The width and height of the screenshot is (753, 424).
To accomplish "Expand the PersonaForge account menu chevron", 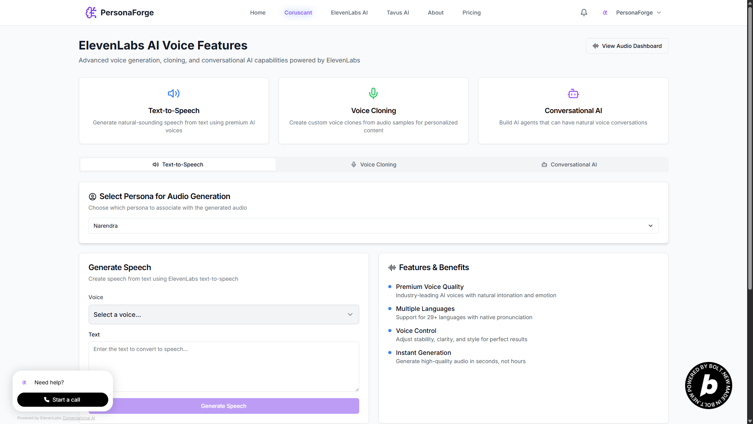I will 659,13.
